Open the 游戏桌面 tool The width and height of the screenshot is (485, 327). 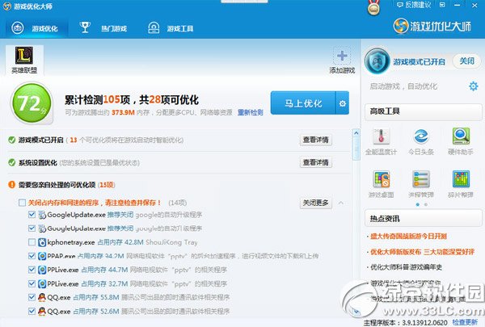381,184
